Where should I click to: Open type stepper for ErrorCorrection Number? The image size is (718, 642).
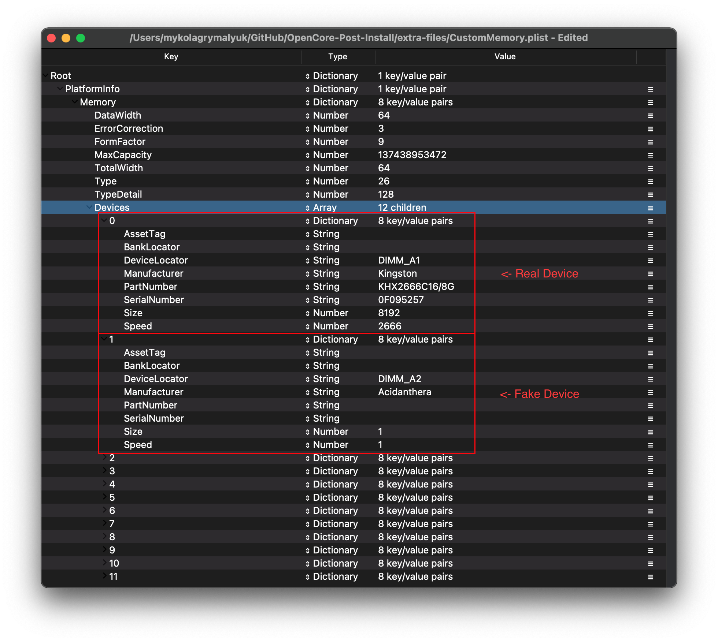(307, 129)
